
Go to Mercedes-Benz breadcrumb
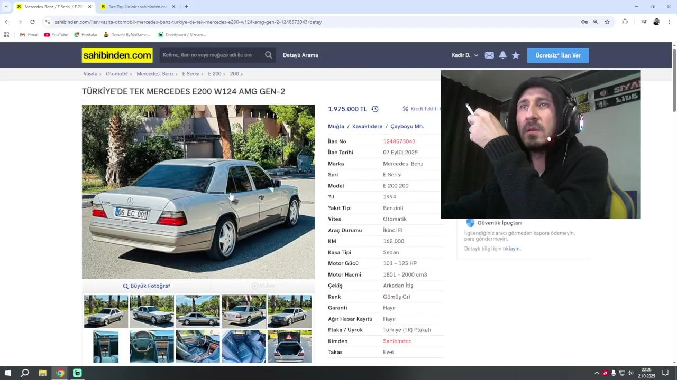tap(155, 74)
